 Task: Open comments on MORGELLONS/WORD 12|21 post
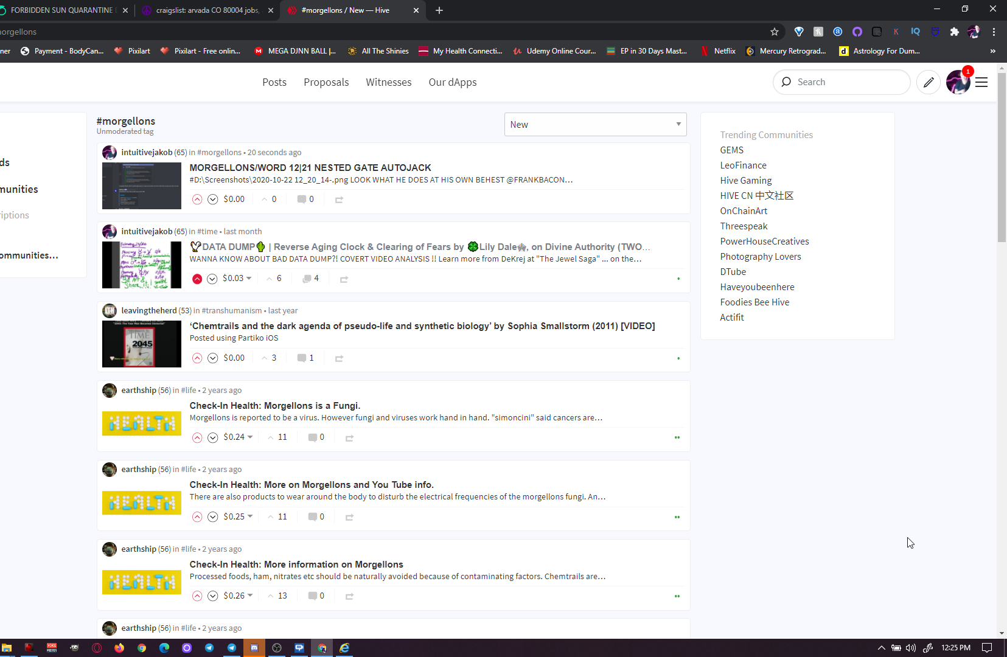click(305, 199)
